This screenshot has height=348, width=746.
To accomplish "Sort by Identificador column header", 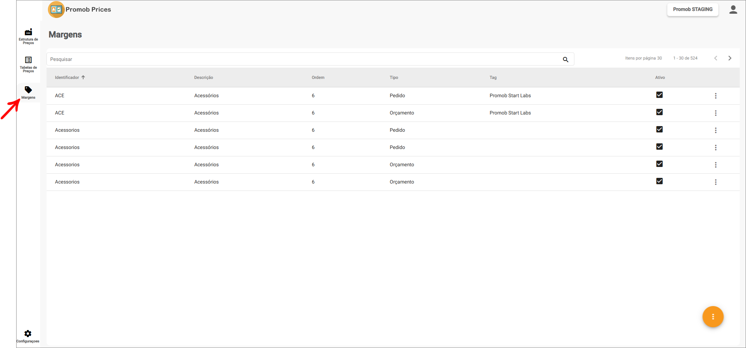I will (67, 77).
